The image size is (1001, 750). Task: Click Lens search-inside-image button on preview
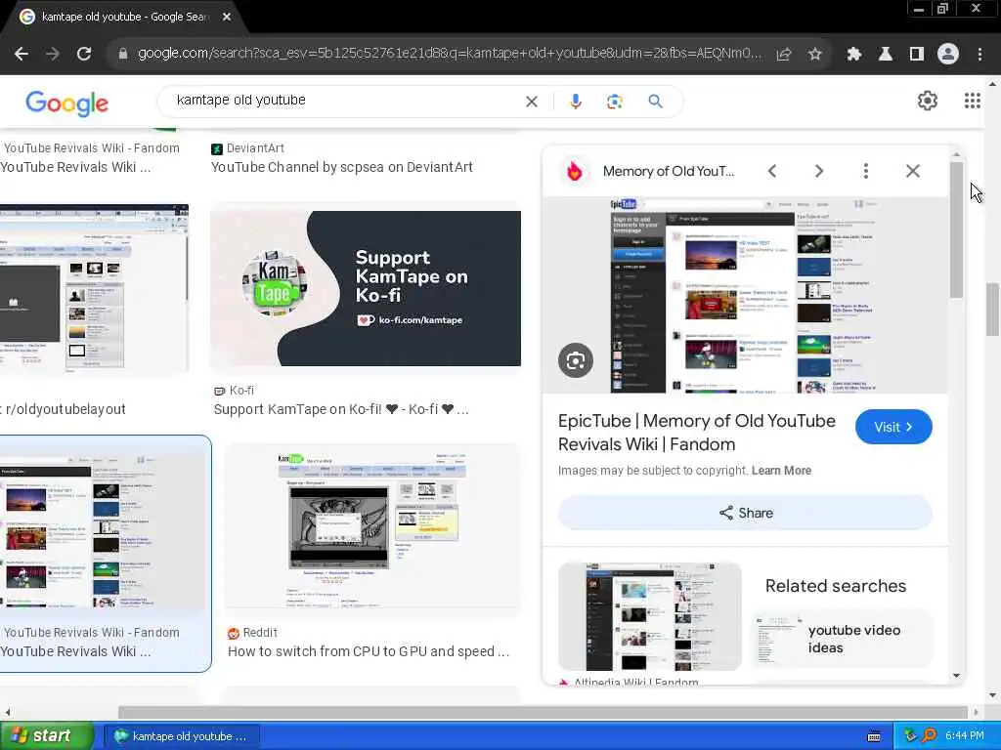[575, 361]
